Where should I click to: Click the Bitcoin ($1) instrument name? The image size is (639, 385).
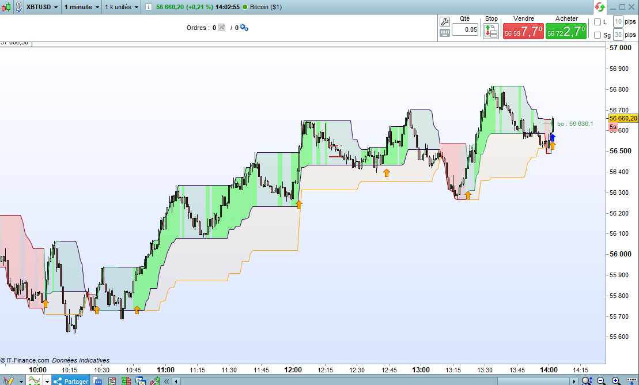pyautogui.click(x=266, y=7)
